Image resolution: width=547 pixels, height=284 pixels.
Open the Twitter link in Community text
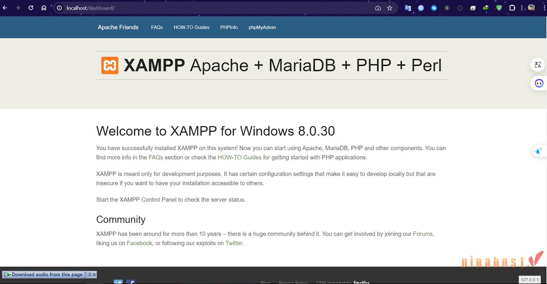pos(234,243)
